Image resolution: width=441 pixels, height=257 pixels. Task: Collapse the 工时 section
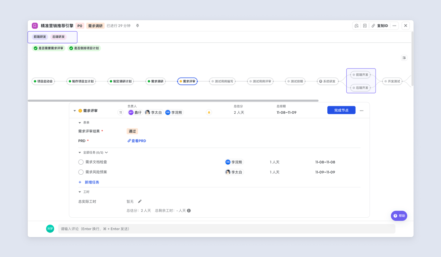coord(80,192)
